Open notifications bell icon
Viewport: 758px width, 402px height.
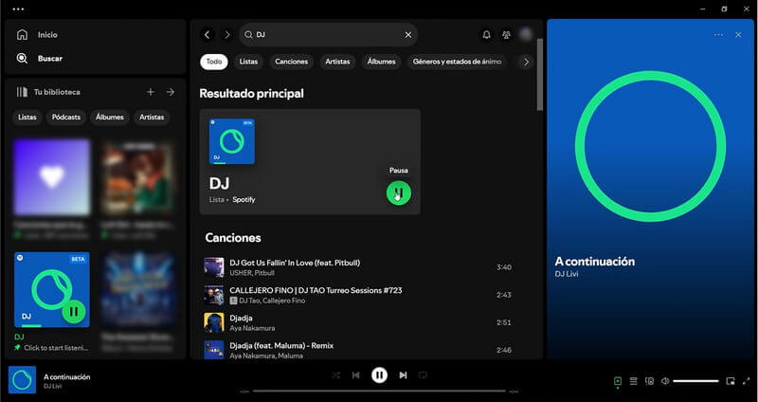pyautogui.click(x=487, y=35)
